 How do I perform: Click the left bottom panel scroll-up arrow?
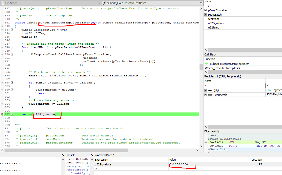(x=63, y=159)
